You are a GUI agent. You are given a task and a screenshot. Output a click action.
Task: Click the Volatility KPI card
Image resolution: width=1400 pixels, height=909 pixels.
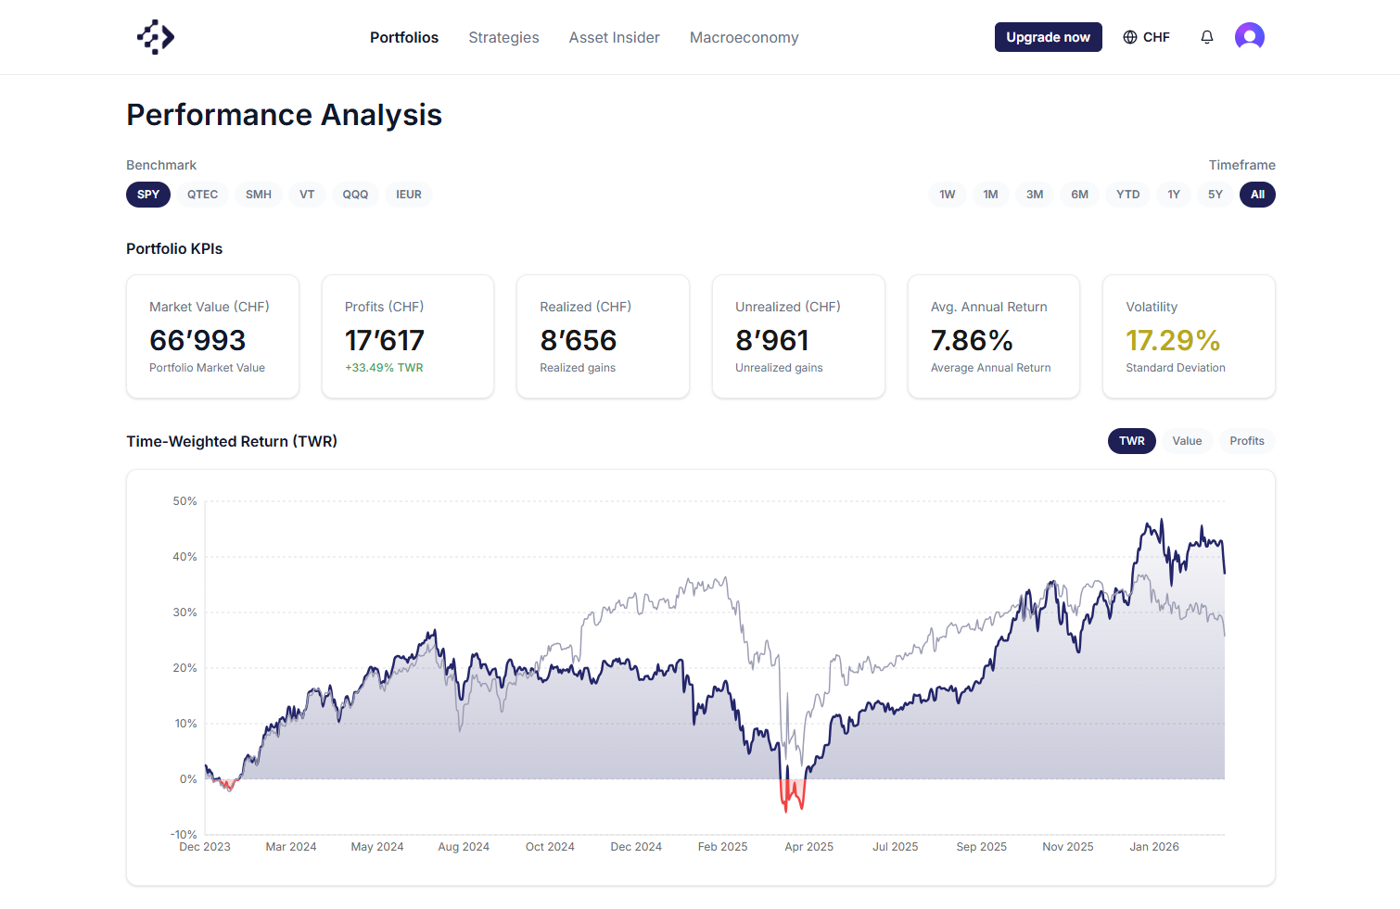pos(1189,336)
